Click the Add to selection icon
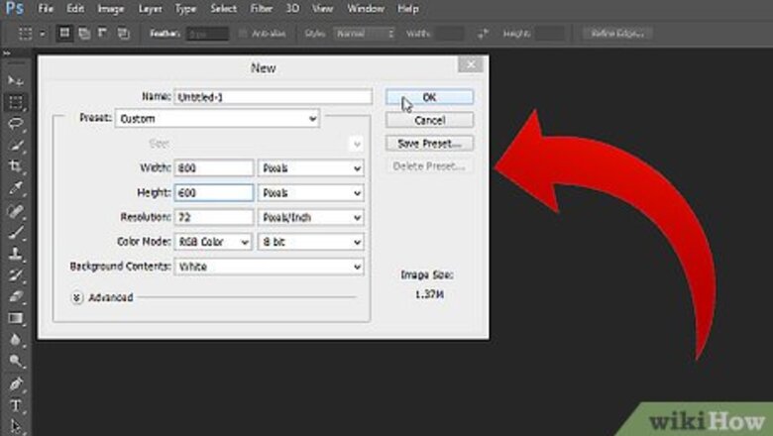 (82, 33)
